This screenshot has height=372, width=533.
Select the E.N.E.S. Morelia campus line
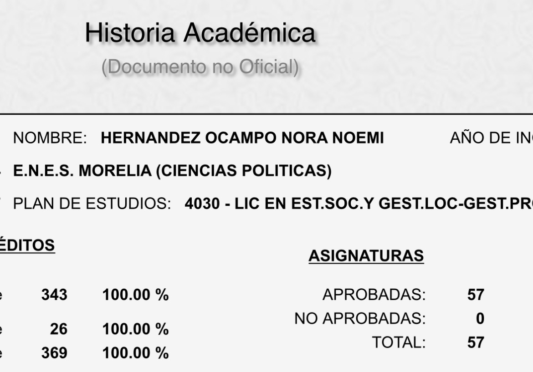tap(172, 171)
